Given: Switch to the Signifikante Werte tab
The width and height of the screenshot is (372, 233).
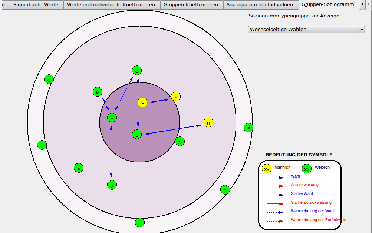Looking at the screenshot, I should point(36,5).
